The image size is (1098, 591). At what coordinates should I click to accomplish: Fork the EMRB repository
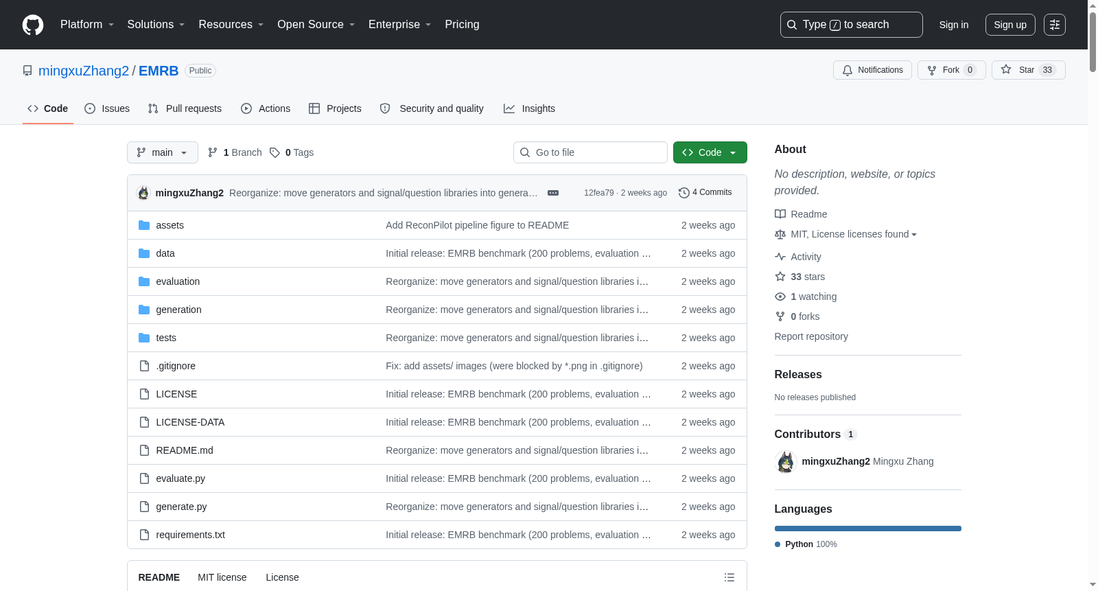pos(952,70)
